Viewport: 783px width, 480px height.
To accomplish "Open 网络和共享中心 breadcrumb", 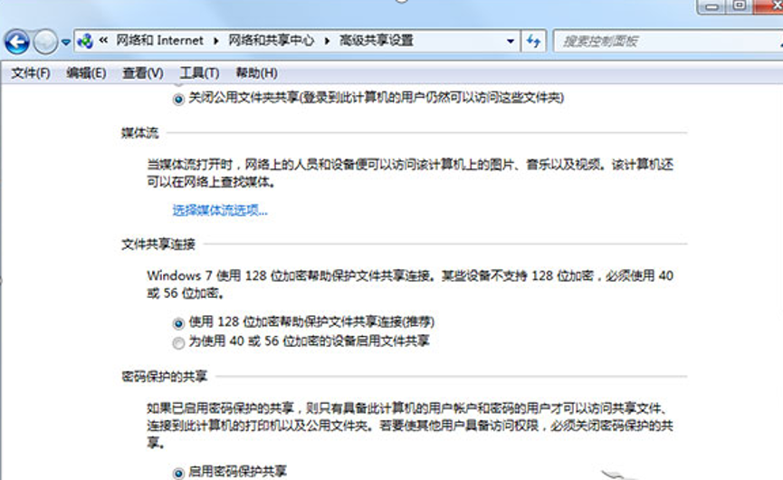I will pos(272,41).
